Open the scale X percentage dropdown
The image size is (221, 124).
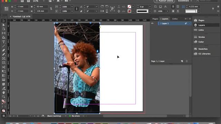tap(72, 7)
